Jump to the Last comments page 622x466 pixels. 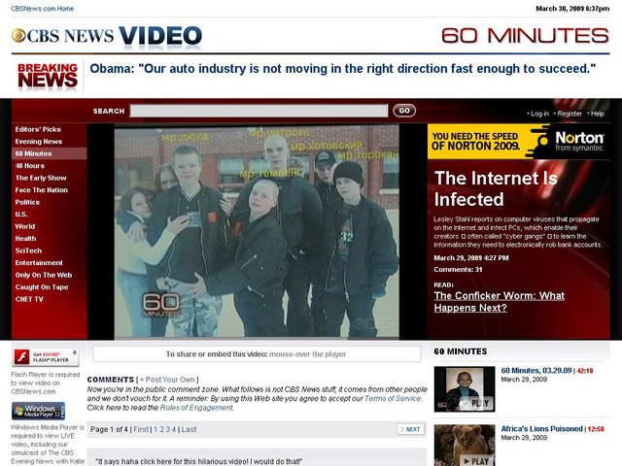(189, 429)
